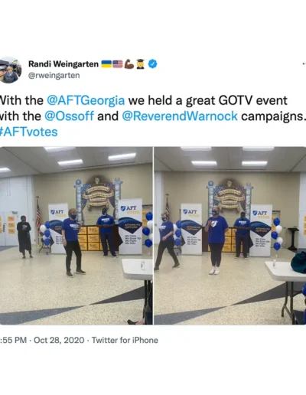Viewport: 306px width, 395px height.
Task: Open the @AFTGeorgia mention
Action: pyautogui.click(x=86, y=100)
